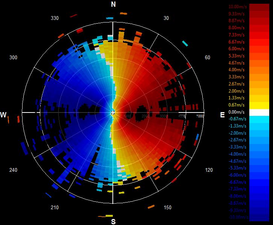273x225 pixels.
Task: Click the 9.33m/s legend label
Action: [237, 14]
